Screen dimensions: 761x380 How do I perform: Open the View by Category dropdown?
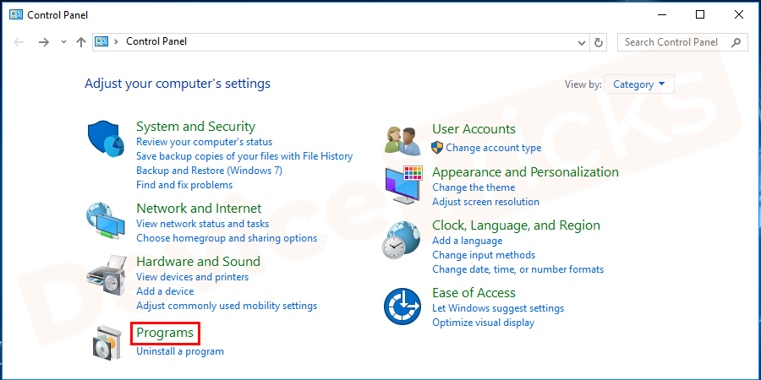pos(639,84)
